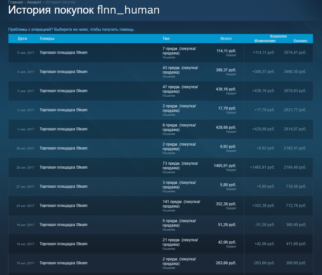The image size is (322, 275).
Task: Open the 1 ноя. 2017 transaction row
Action: (x=161, y=129)
